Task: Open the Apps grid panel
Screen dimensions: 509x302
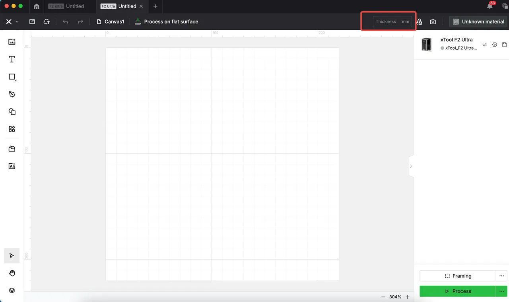Action: tap(12, 129)
